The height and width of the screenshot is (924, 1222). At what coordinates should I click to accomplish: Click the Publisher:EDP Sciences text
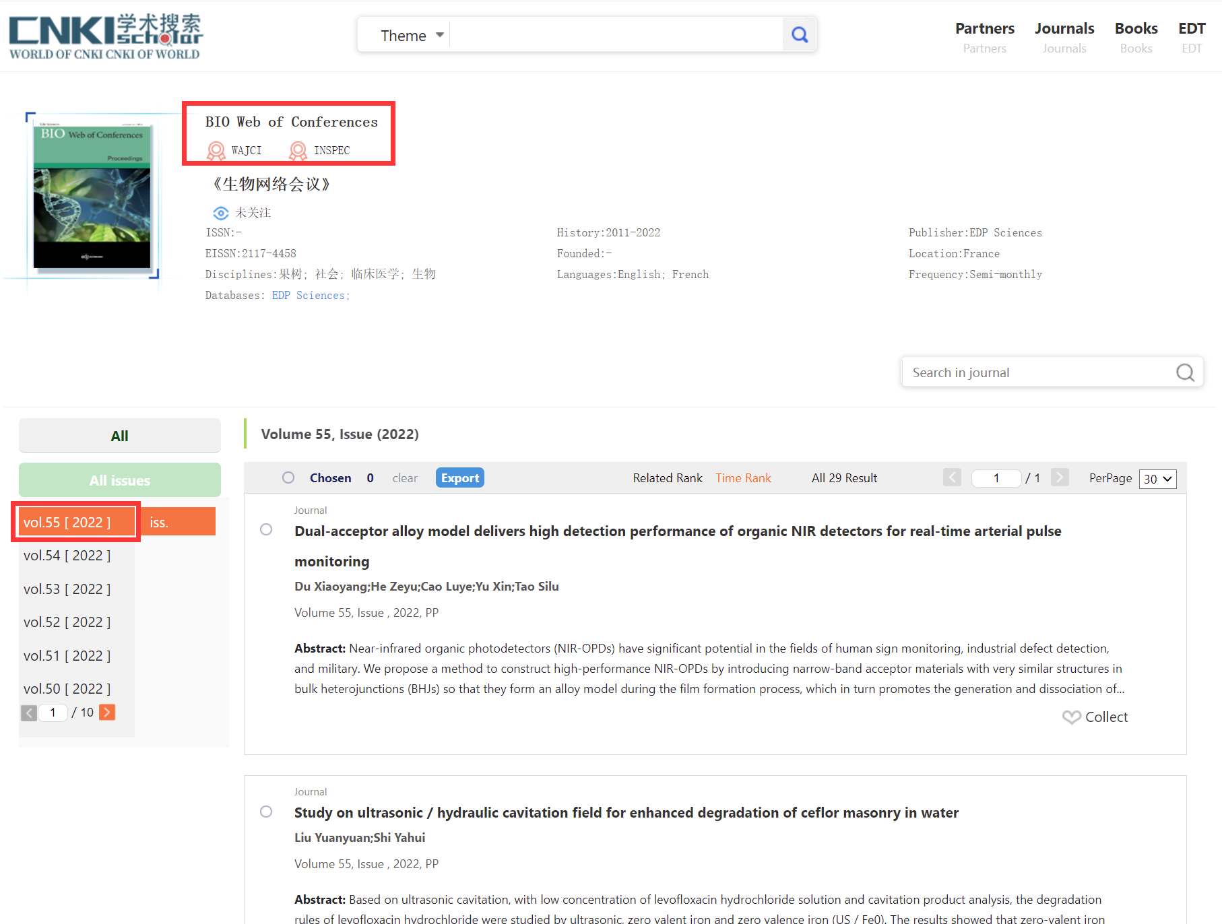[x=975, y=233]
